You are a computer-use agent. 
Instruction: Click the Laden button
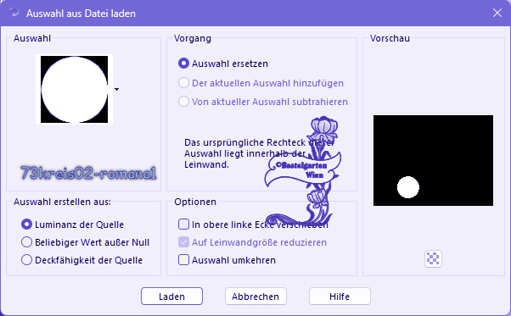[x=171, y=297]
